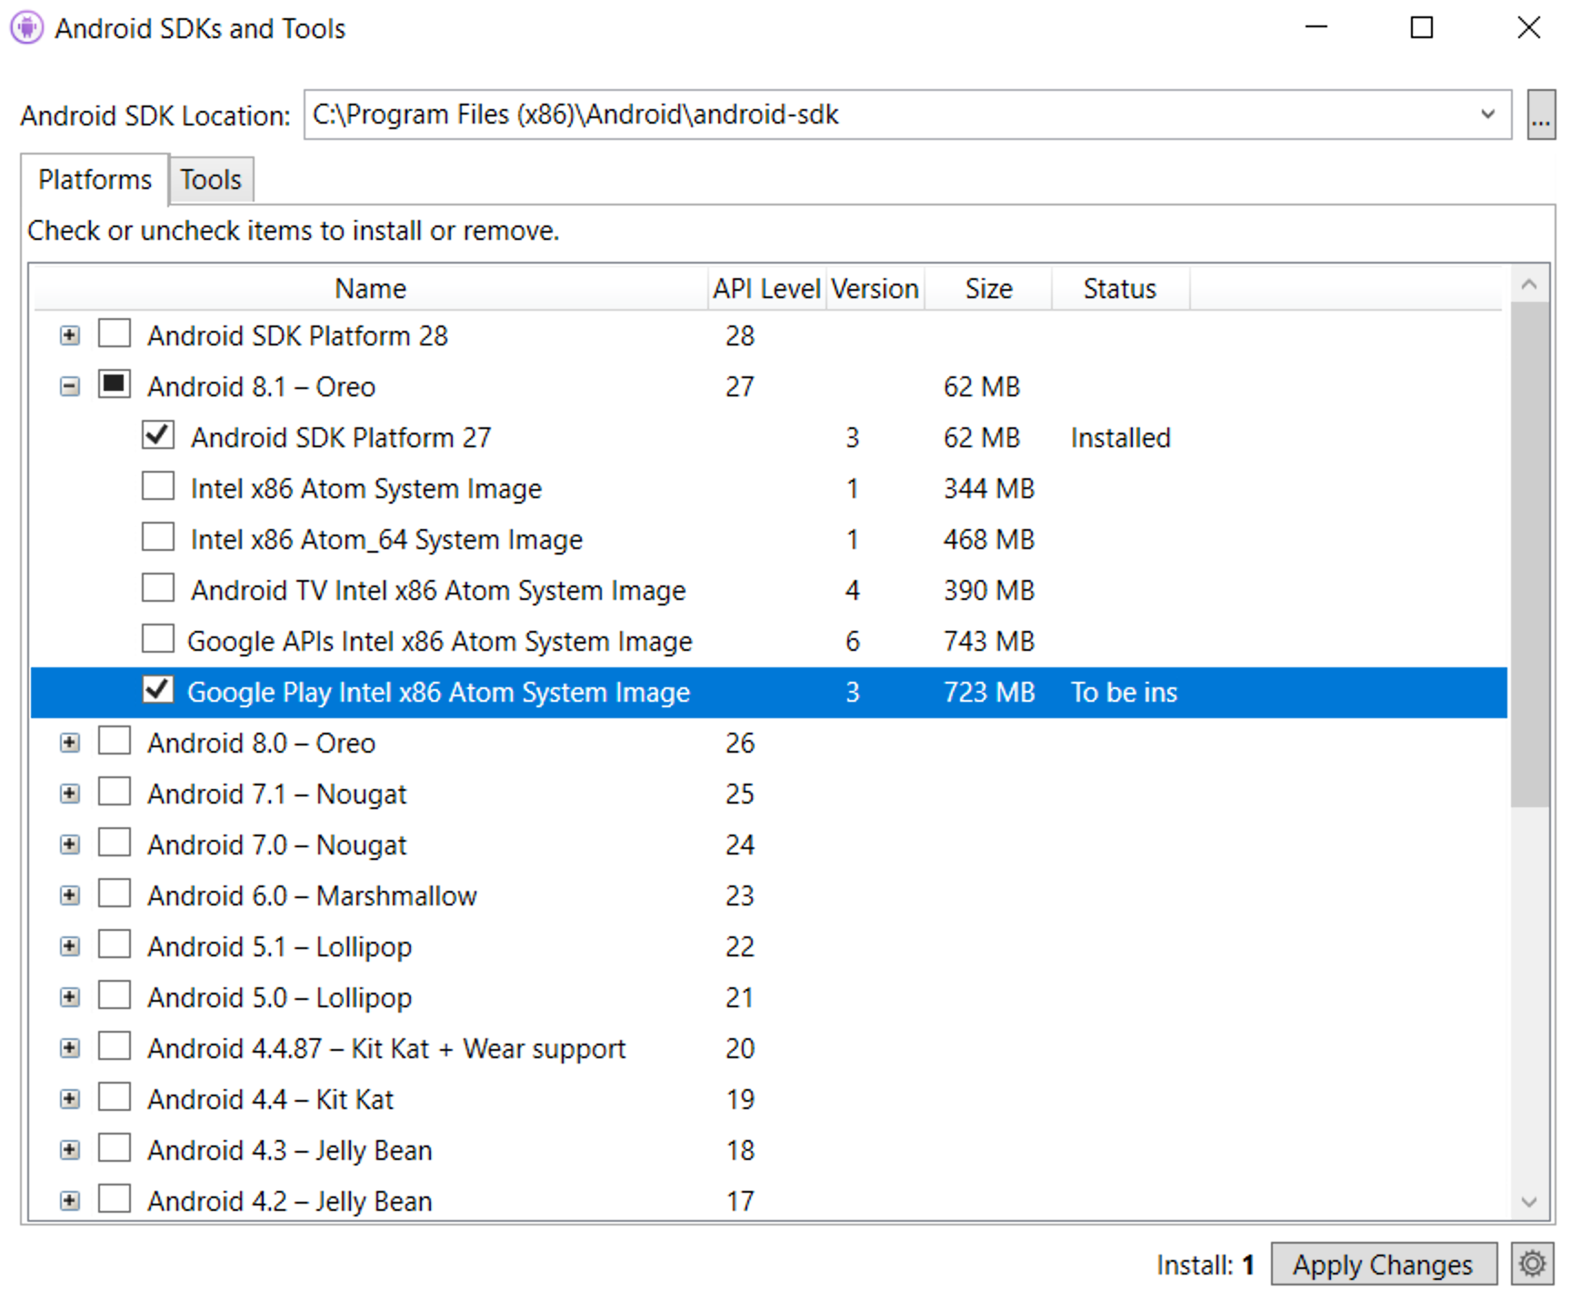Minimize the Android SDKs and Tools window

click(1316, 27)
